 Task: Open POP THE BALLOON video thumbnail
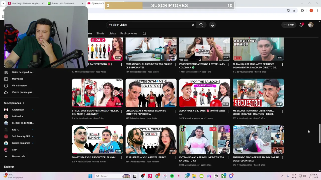click(205, 93)
